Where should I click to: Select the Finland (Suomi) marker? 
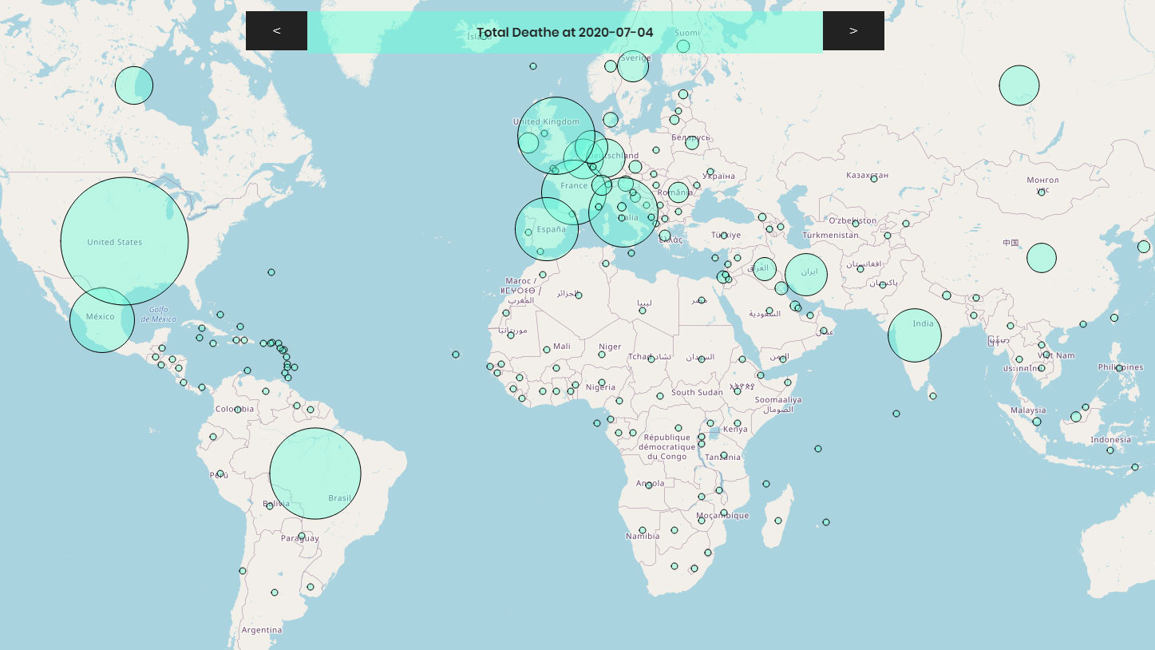[683, 46]
